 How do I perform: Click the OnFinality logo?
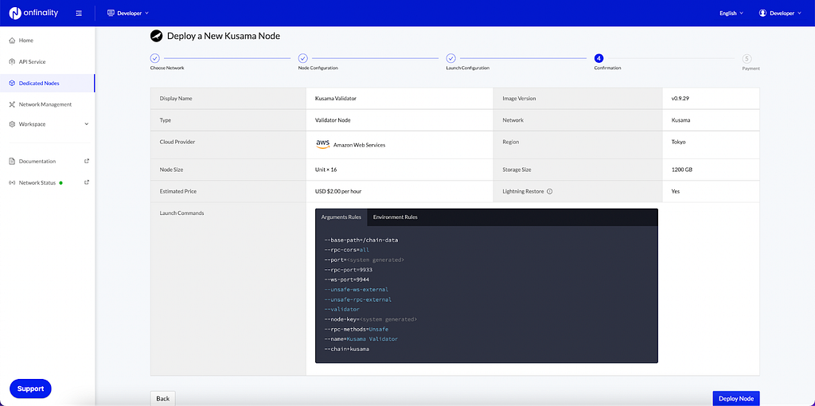pos(33,13)
